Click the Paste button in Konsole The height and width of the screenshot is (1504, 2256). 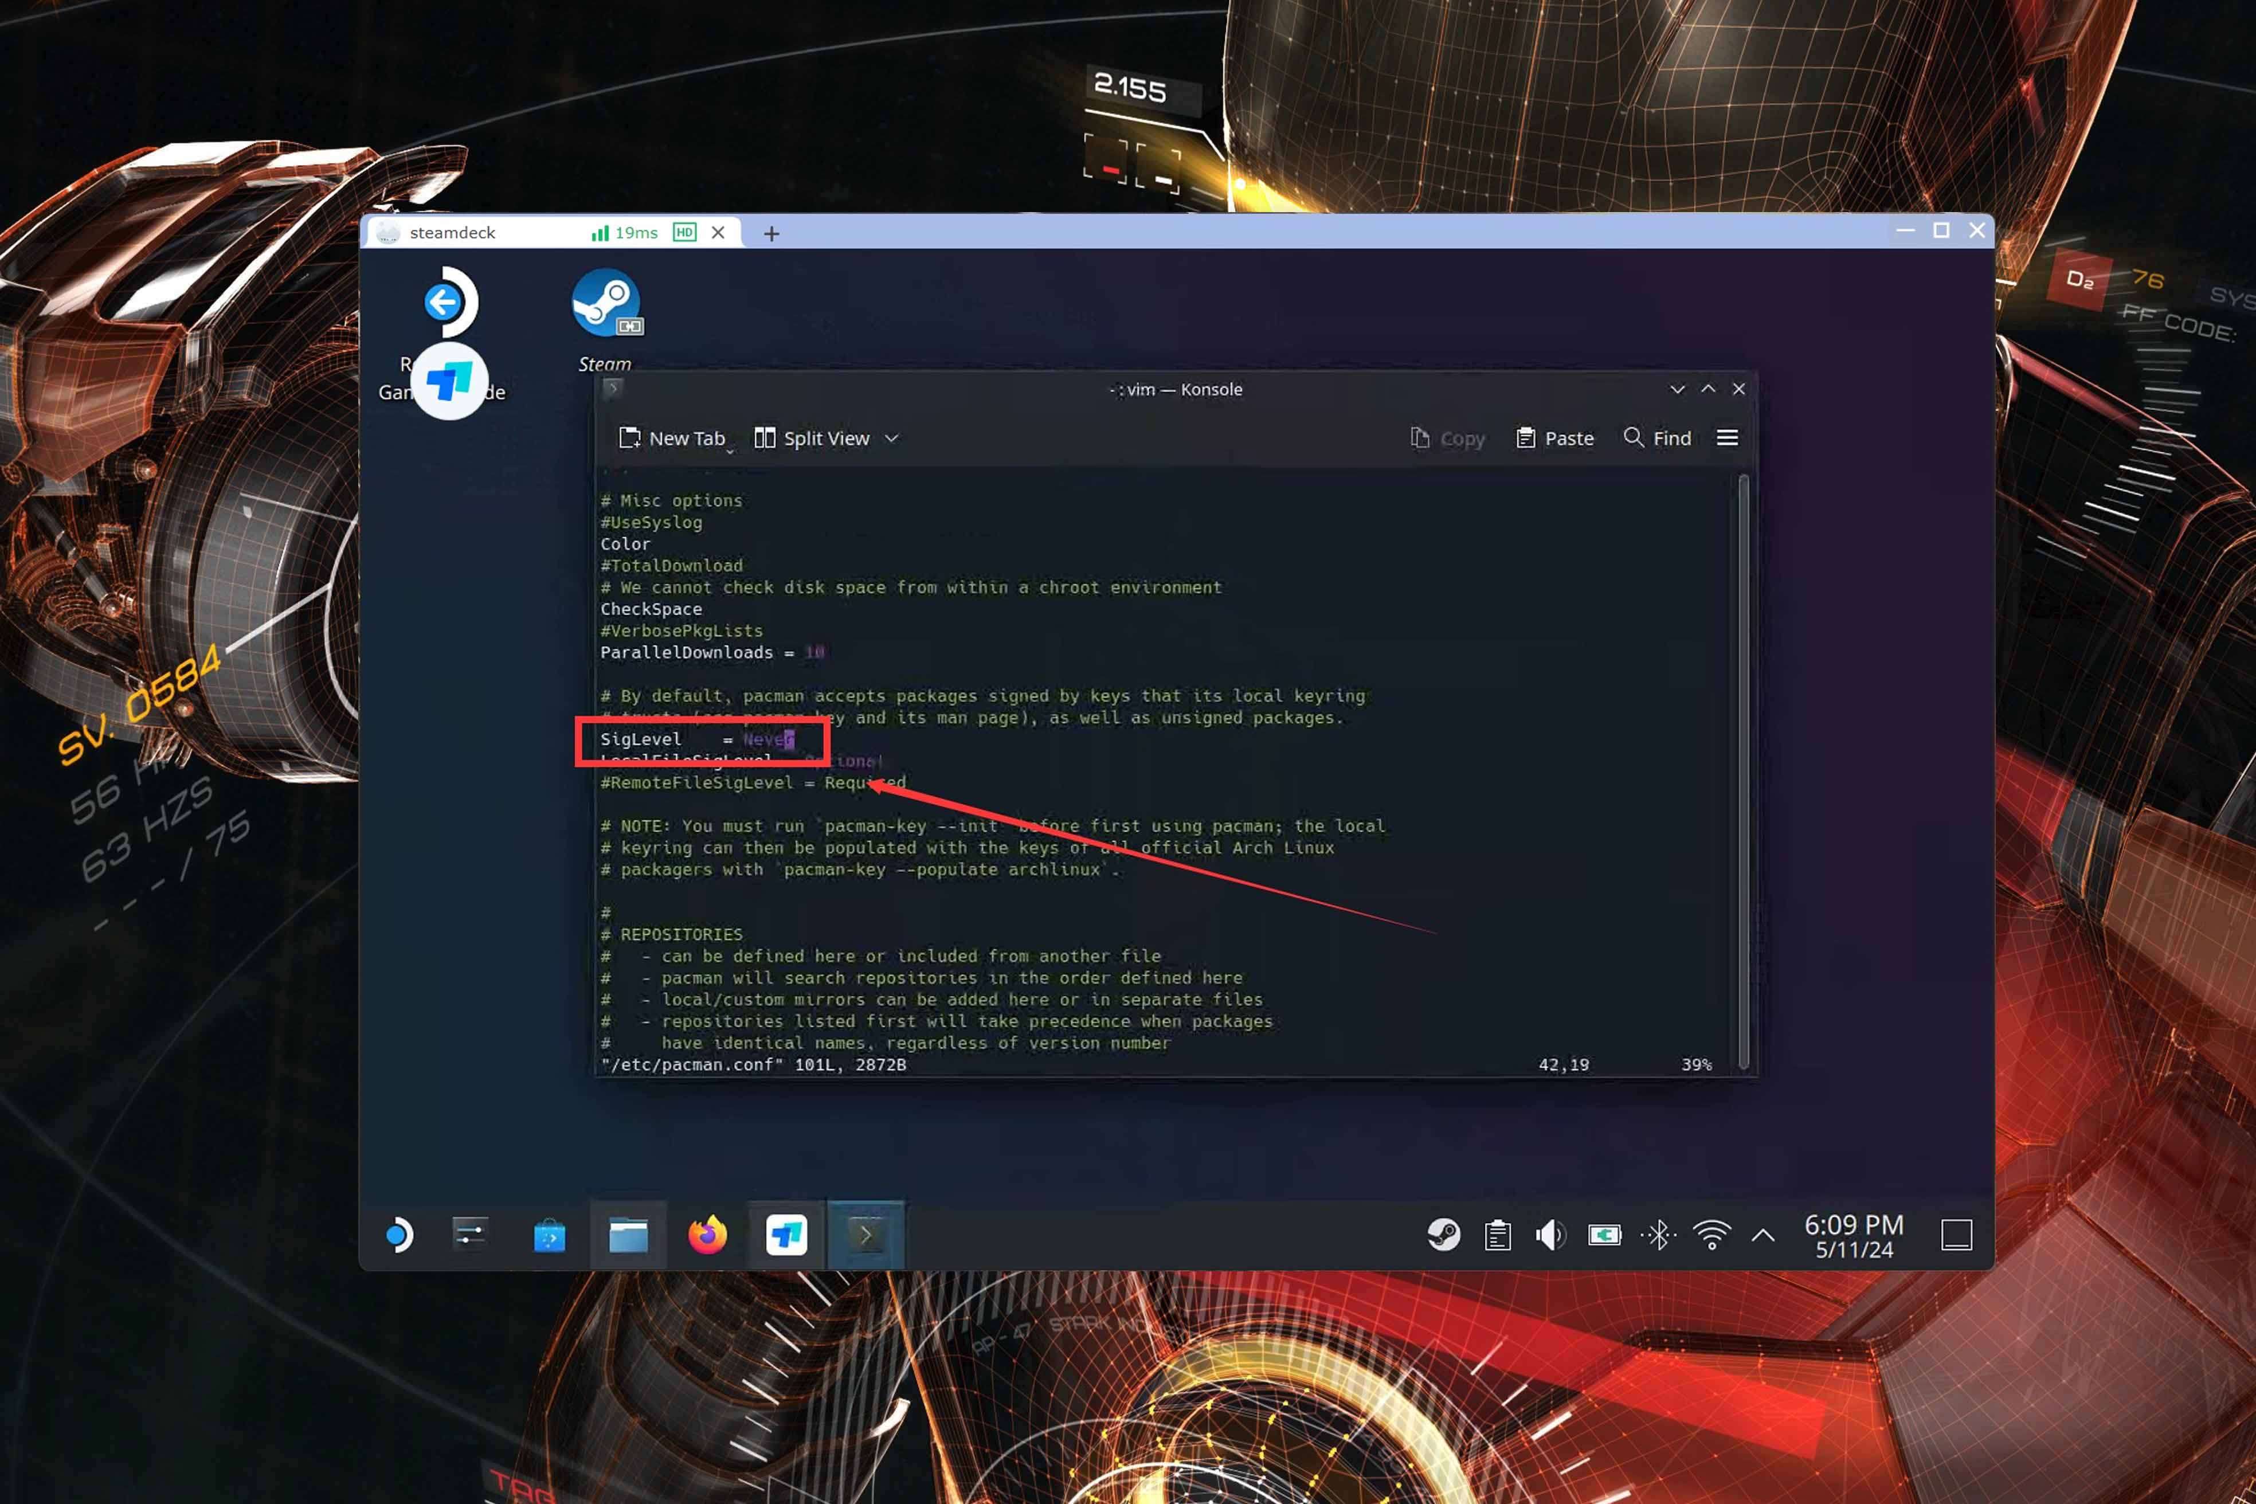[1555, 438]
